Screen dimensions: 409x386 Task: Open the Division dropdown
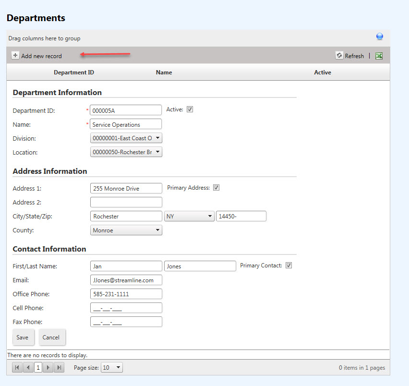coord(126,138)
